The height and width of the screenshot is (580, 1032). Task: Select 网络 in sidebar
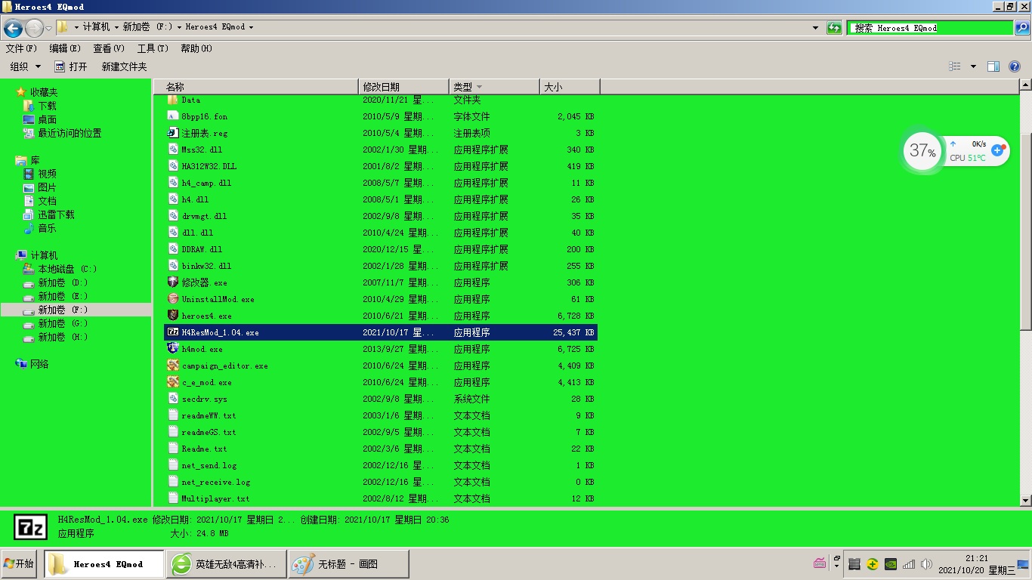point(39,364)
